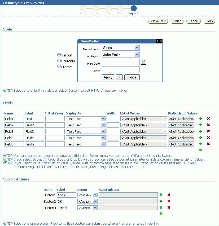Add another field using bottom green plus icon
The height and width of the screenshot is (226, 219).
pyautogui.click(x=200, y=150)
